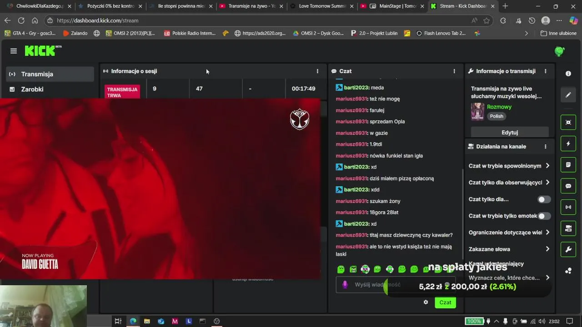Image resolution: width=582 pixels, height=327 pixels.
Task: Toggle Czat tylko dla... switch
Action: pos(544,199)
